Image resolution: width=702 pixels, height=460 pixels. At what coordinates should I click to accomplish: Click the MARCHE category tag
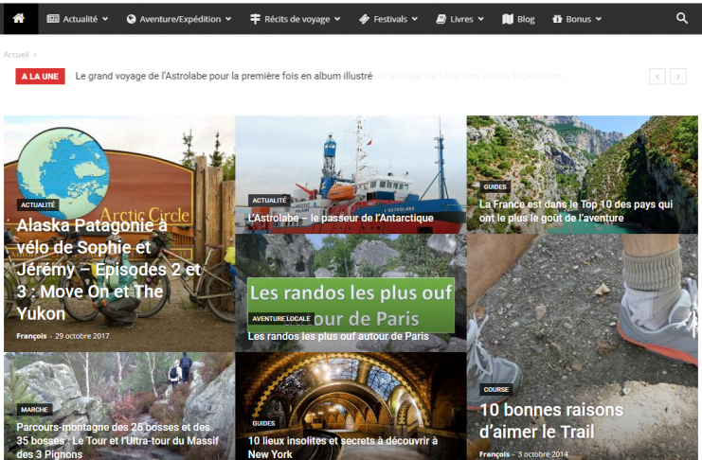click(x=34, y=410)
